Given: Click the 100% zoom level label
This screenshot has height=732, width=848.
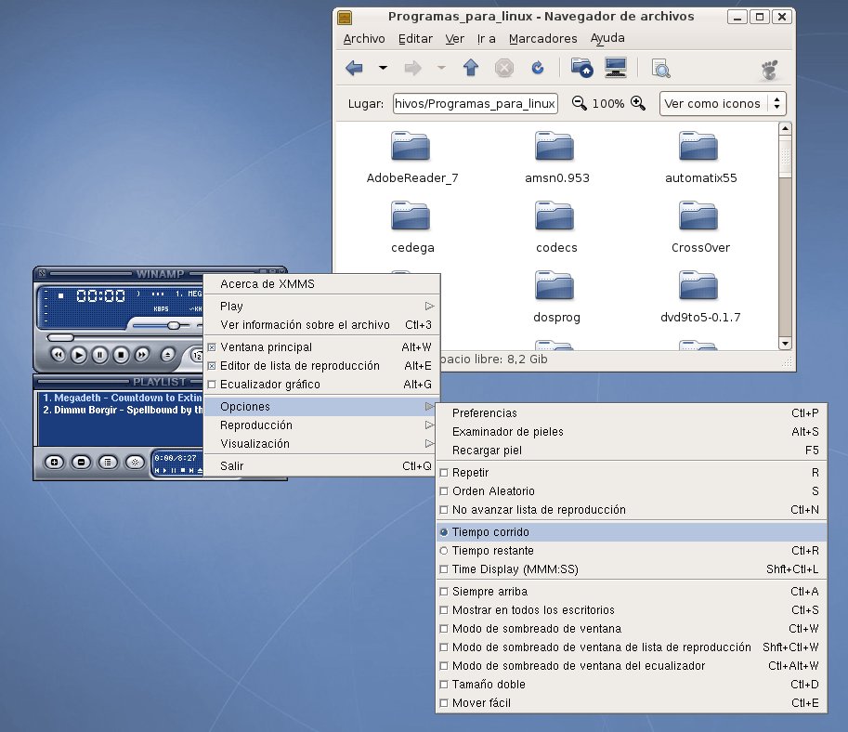Looking at the screenshot, I should (x=608, y=103).
